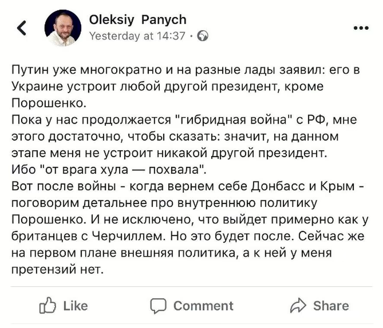383x328 pixels.
Task: Click the final line 'претензий нет.'
Action: [x=57, y=270]
